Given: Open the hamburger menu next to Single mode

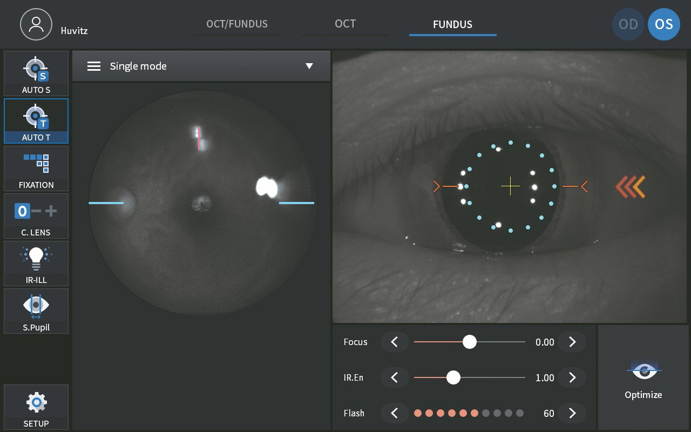Looking at the screenshot, I should tap(94, 66).
